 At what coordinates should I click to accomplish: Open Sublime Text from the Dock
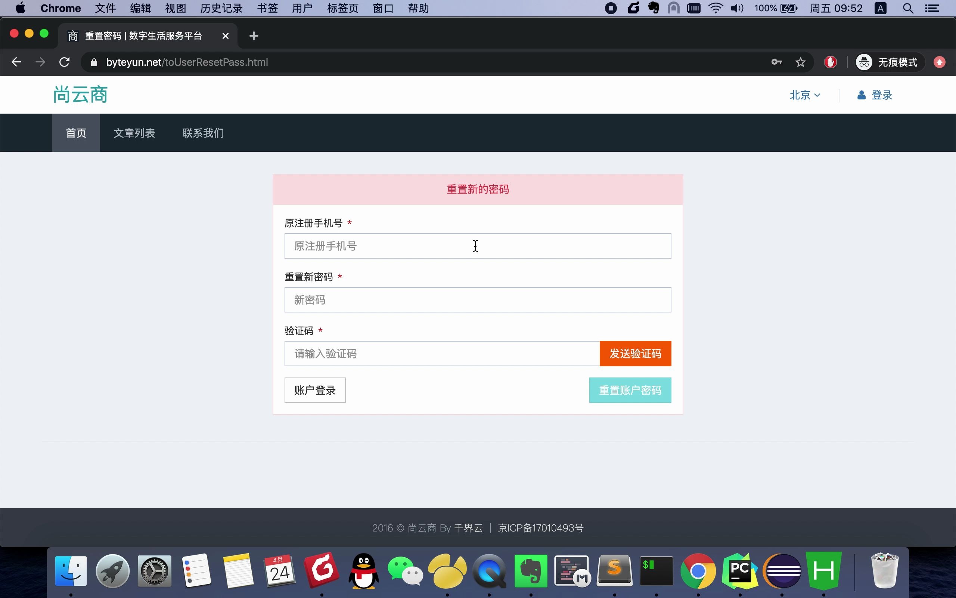[x=615, y=571]
